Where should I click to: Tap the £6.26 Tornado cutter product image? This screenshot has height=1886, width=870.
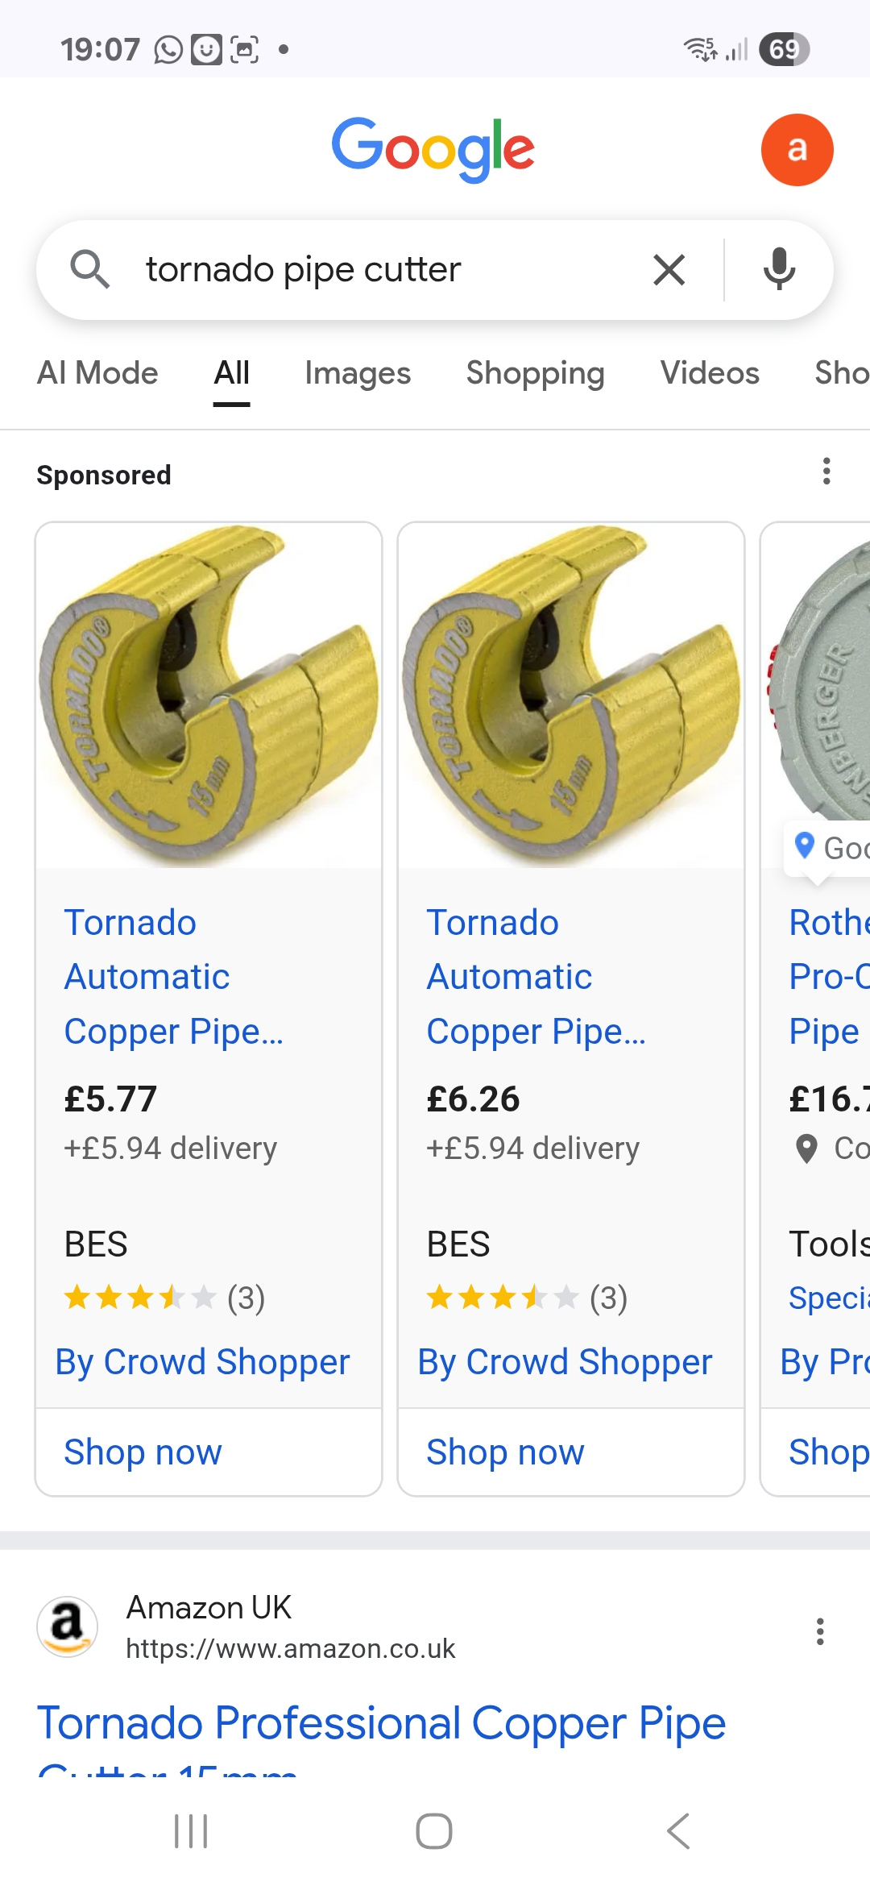[x=571, y=696]
